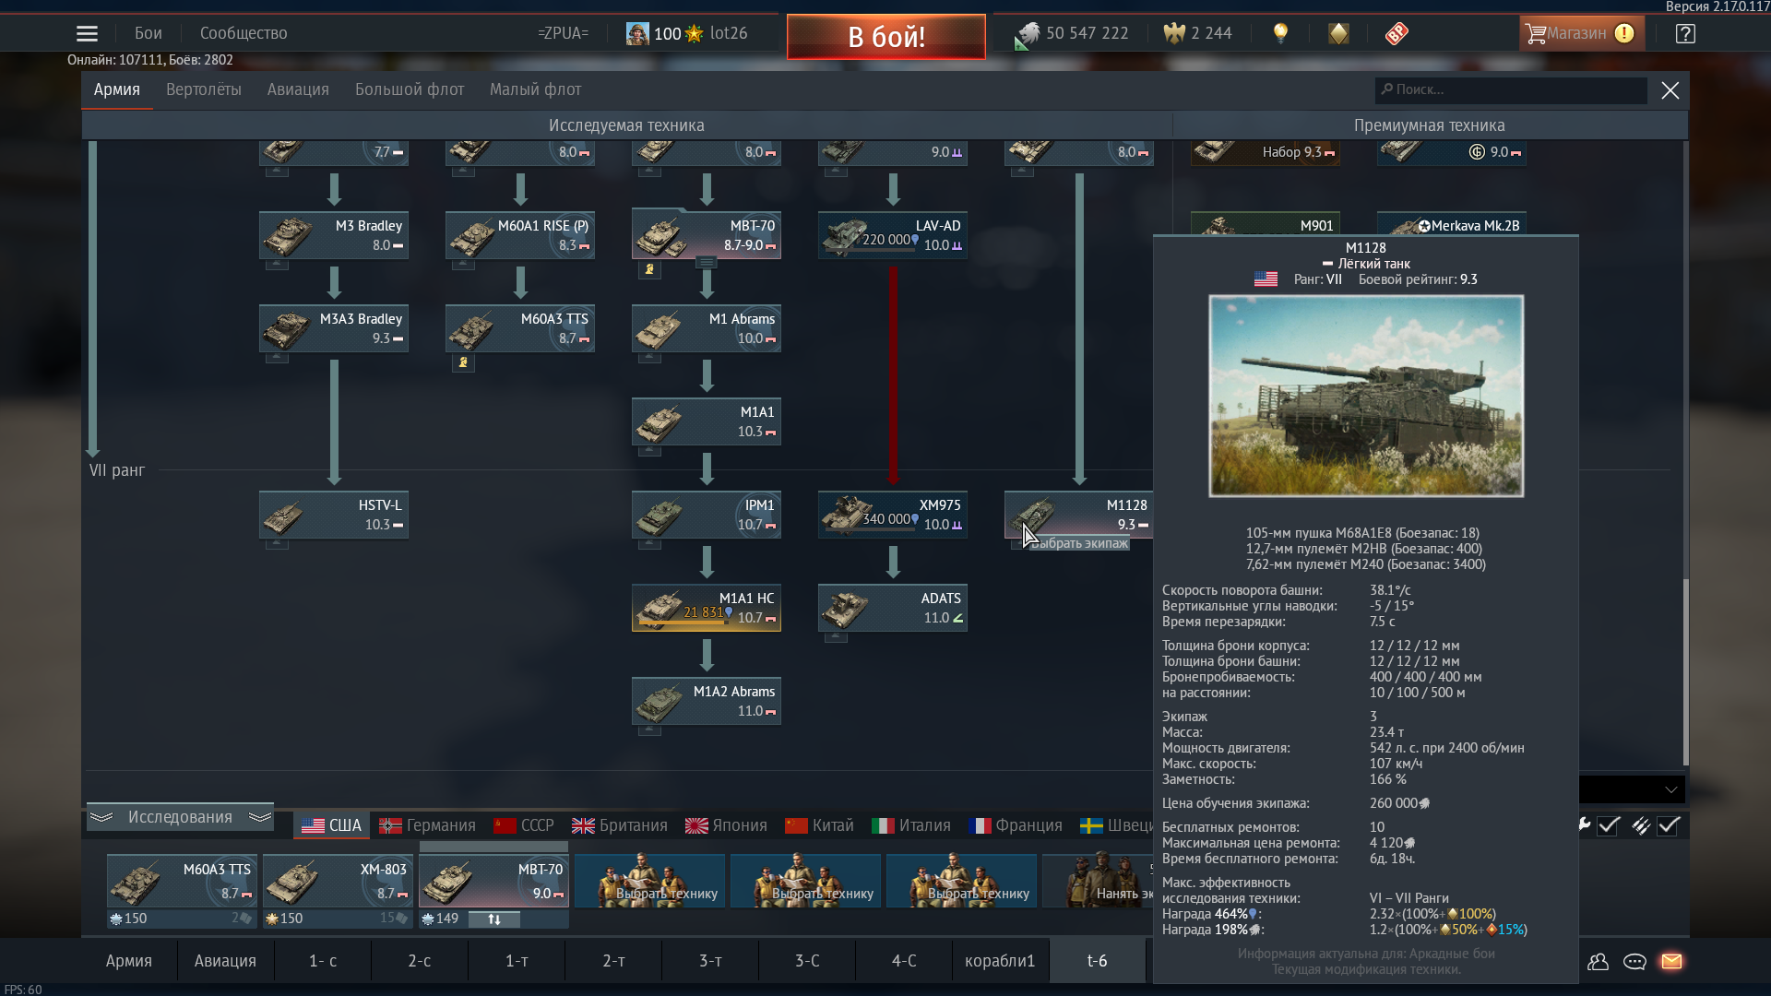The width and height of the screenshot is (1771, 996).
Task: Select the M3 Bradley vehicle card
Action: pos(334,235)
